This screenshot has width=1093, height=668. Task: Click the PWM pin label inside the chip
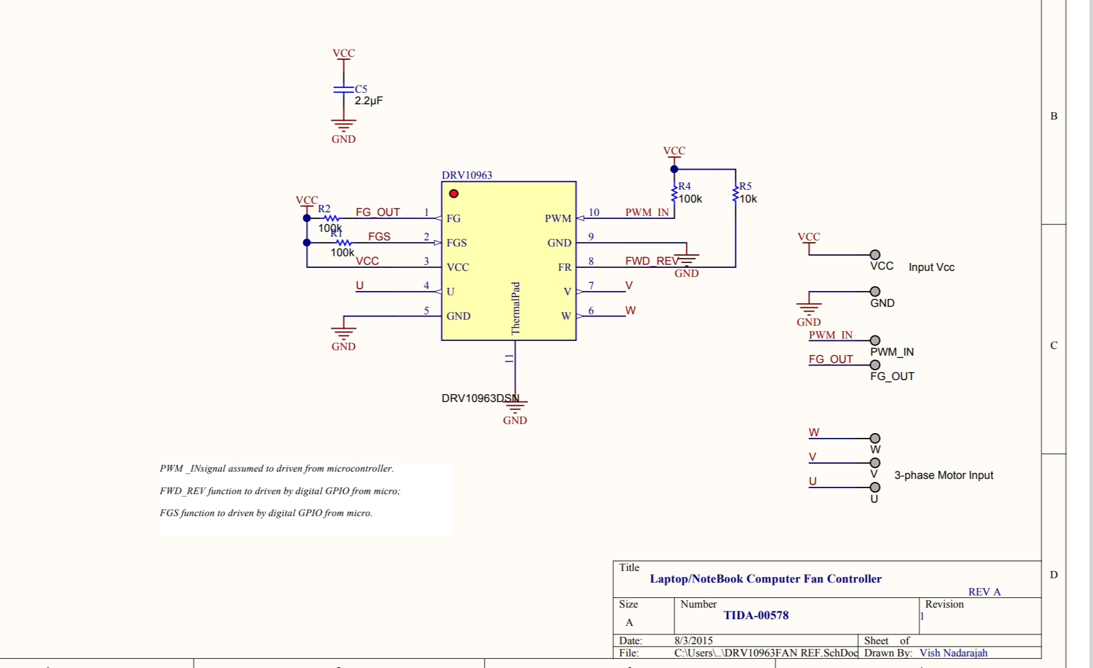(558, 218)
